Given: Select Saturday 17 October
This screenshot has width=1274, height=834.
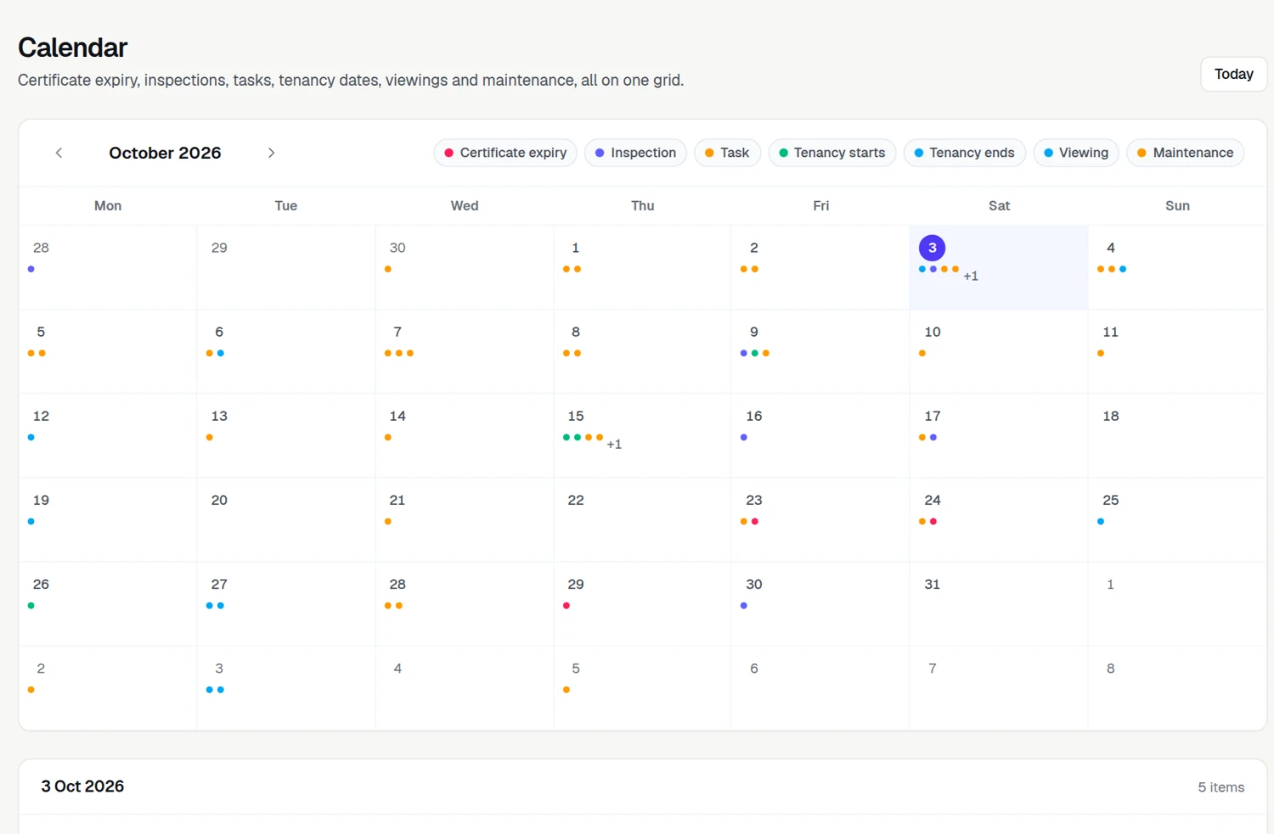Looking at the screenshot, I should click(999, 435).
